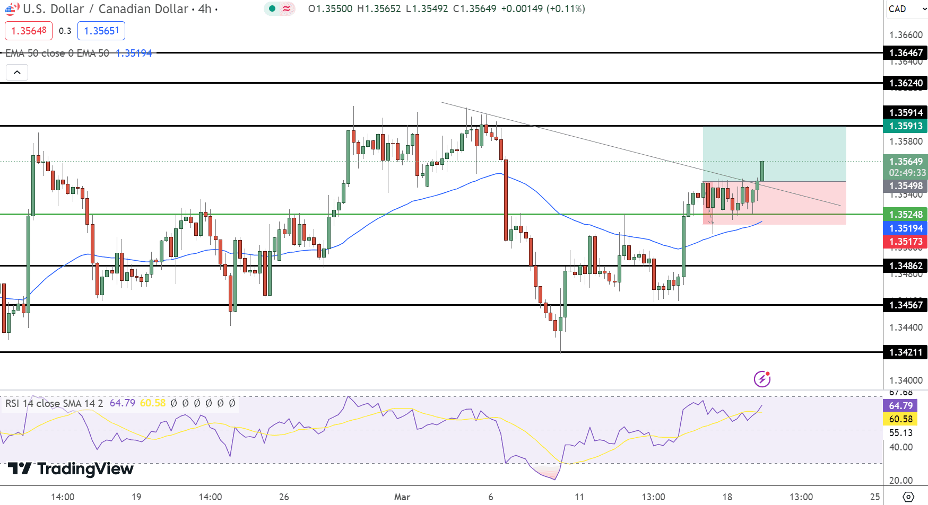Click the 1.34567 horizontal line price label
This screenshot has height=505, width=928.
(x=906, y=305)
